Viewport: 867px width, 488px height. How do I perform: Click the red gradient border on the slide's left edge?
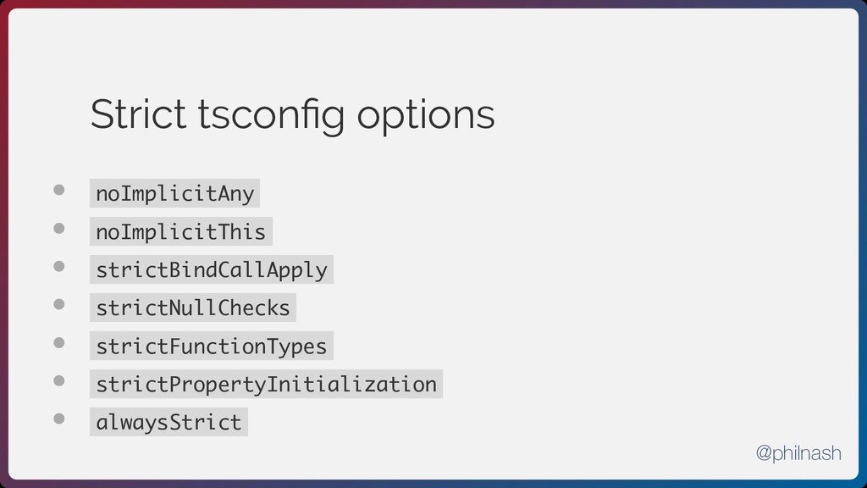tap(3, 244)
